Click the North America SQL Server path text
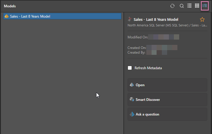The height and width of the screenshot is (134, 212). [166, 25]
